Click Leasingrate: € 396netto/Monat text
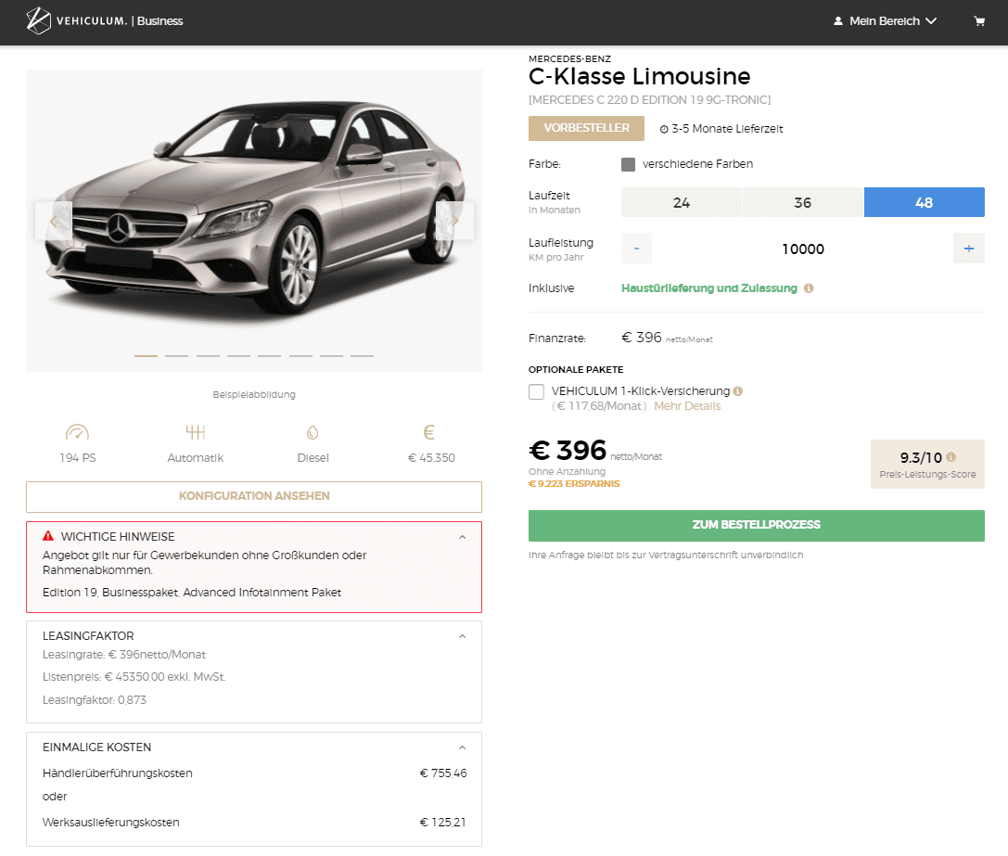The width and height of the screenshot is (1008, 856). [124, 654]
